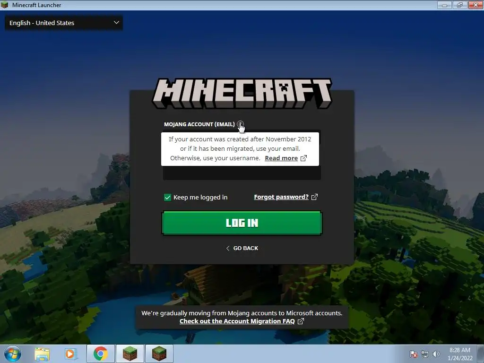Click the info icon beside Mojang Account label
The image size is (484, 363).
click(241, 124)
